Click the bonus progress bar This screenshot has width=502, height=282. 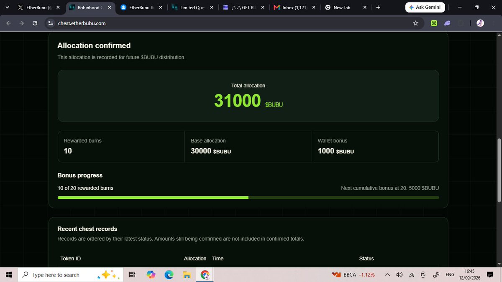tap(248, 198)
